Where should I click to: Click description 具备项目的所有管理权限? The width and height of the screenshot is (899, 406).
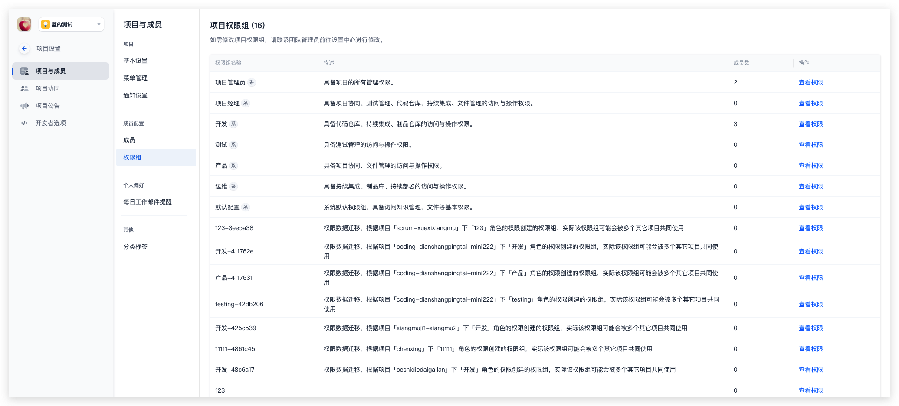point(359,82)
